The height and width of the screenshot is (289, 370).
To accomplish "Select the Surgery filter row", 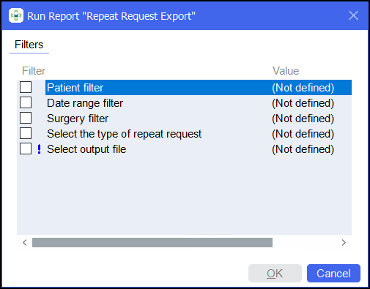I will (199, 119).
